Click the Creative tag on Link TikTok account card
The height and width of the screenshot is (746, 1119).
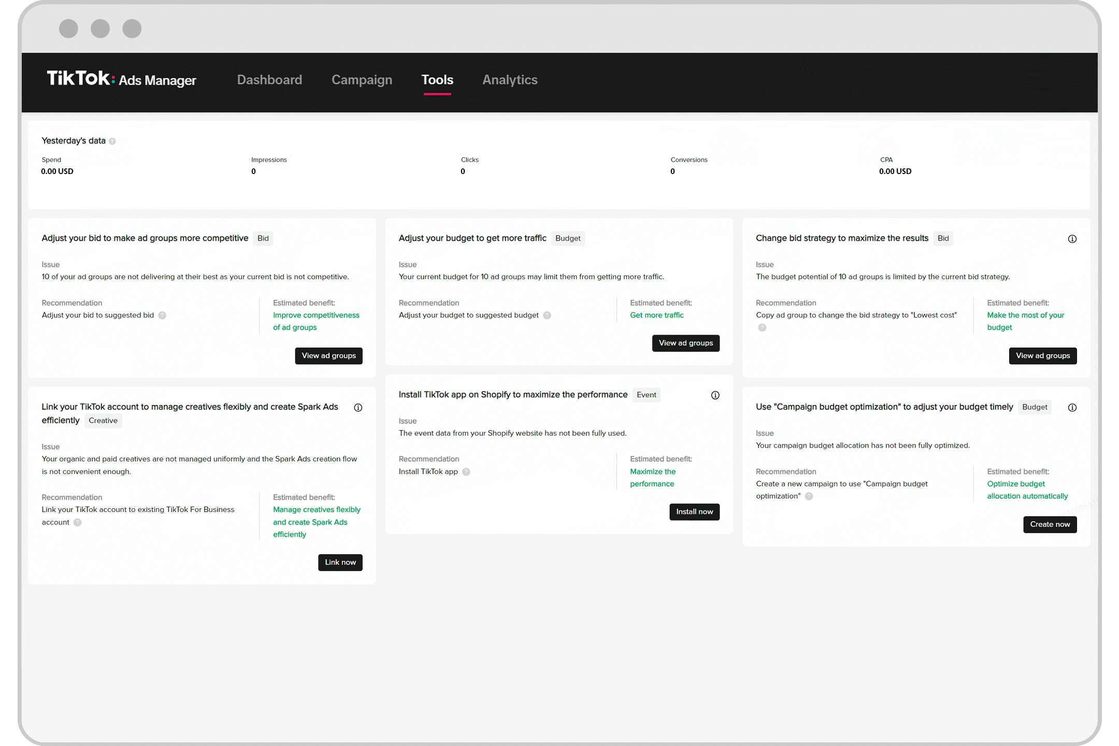(103, 421)
